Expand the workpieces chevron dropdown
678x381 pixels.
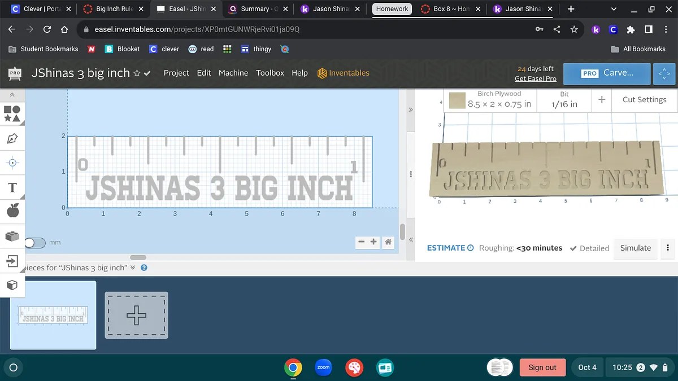(133, 268)
